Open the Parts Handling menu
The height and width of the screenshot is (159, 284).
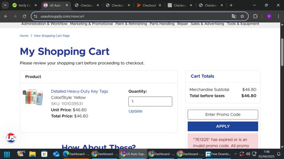(x=162, y=24)
